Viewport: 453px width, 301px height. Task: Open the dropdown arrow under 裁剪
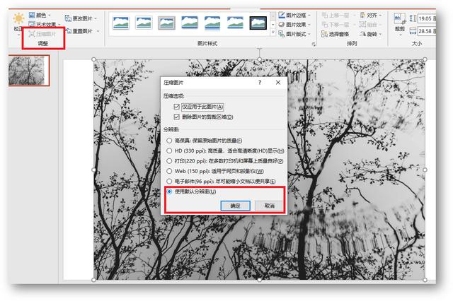coord(400,35)
